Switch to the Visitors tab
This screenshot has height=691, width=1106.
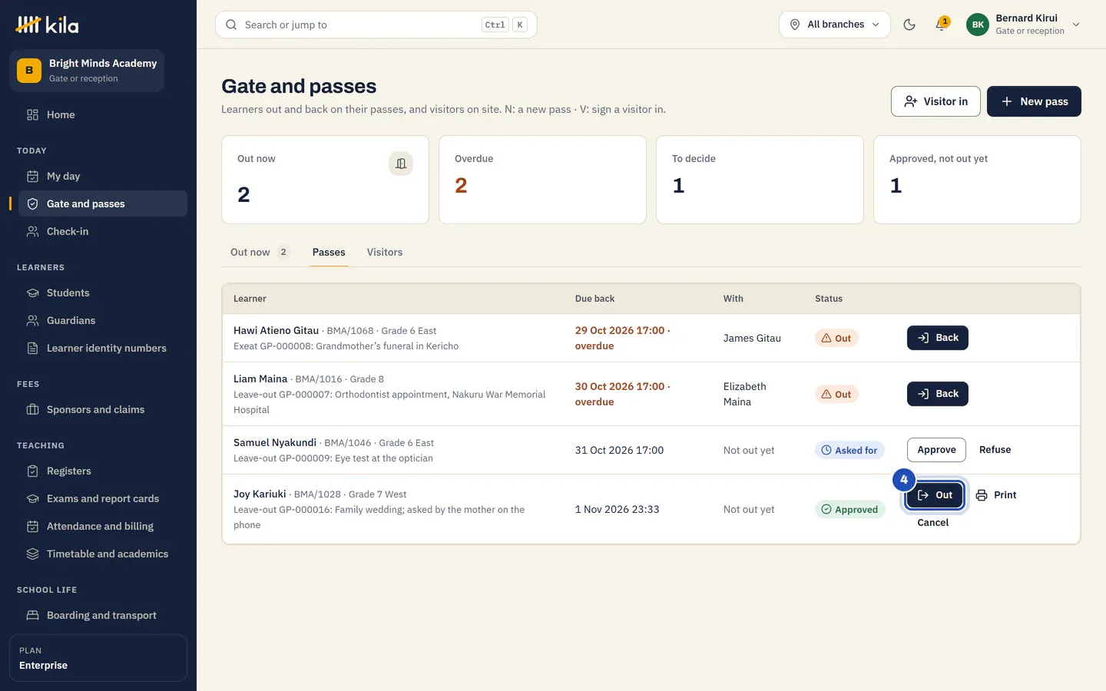coord(385,252)
